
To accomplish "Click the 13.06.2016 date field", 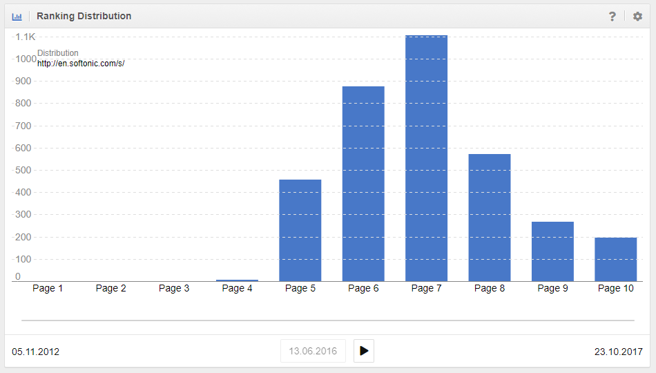I will pos(313,351).
